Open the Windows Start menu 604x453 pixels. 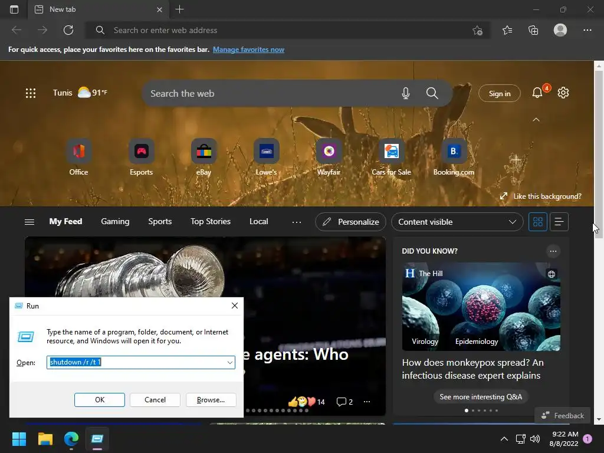coord(19,439)
